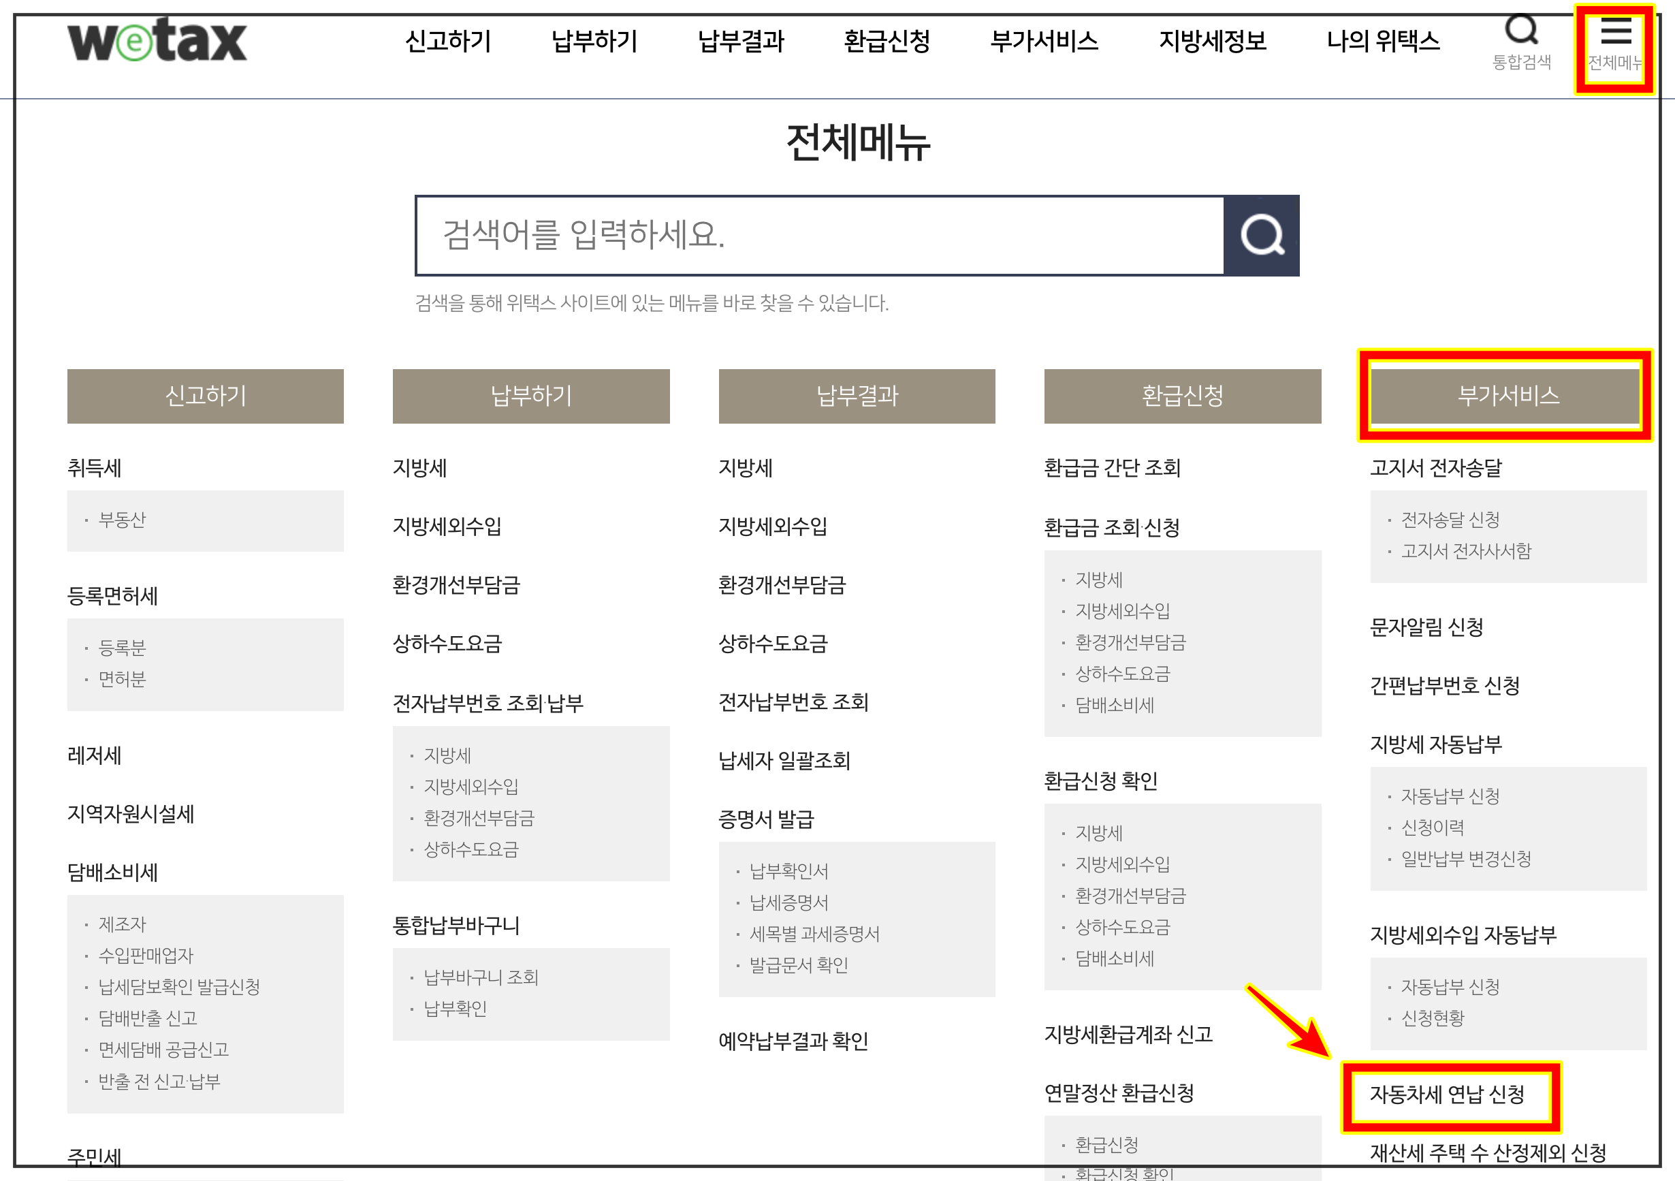Open 납세자 일괄조회 link
The height and width of the screenshot is (1181, 1675).
click(784, 761)
